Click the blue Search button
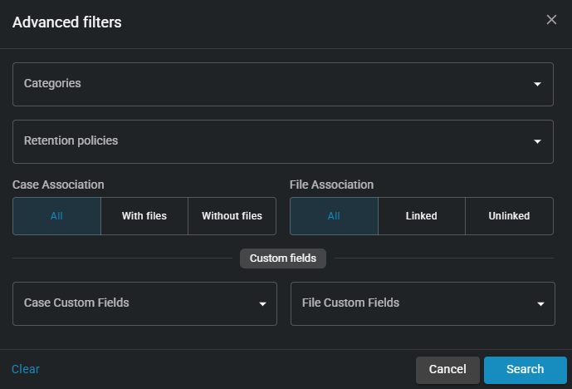The width and height of the screenshot is (572, 389). 525,370
